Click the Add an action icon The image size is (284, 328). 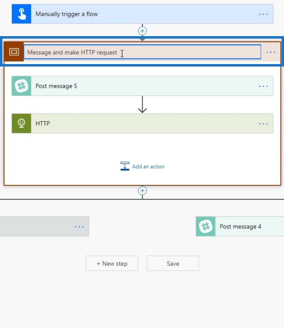(x=125, y=166)
